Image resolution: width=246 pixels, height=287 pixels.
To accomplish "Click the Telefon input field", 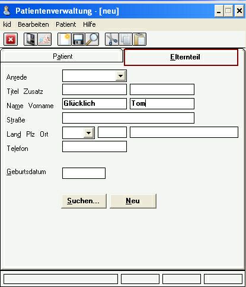I will pyautogui.click(x=94, y=147).
